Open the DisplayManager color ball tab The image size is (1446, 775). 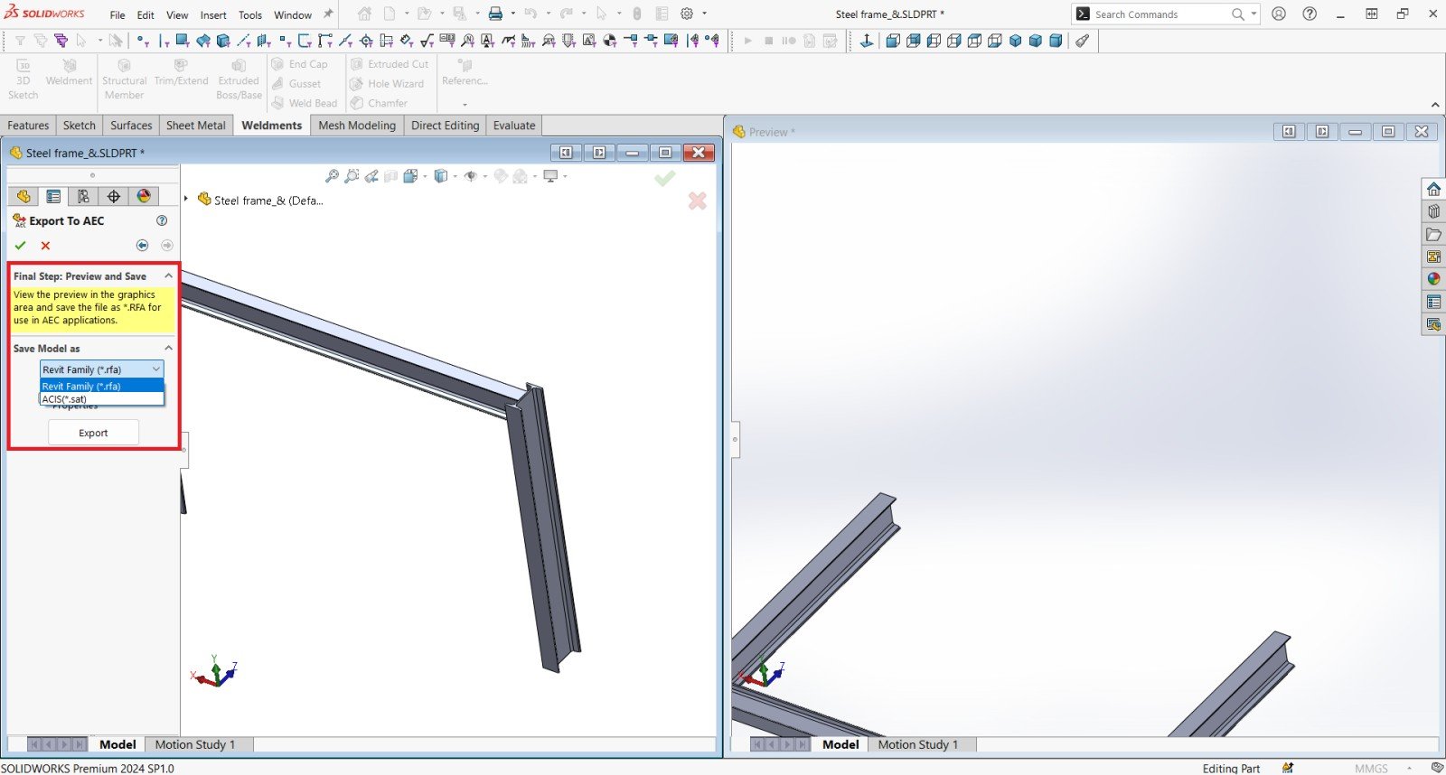(x=144, y=196)
